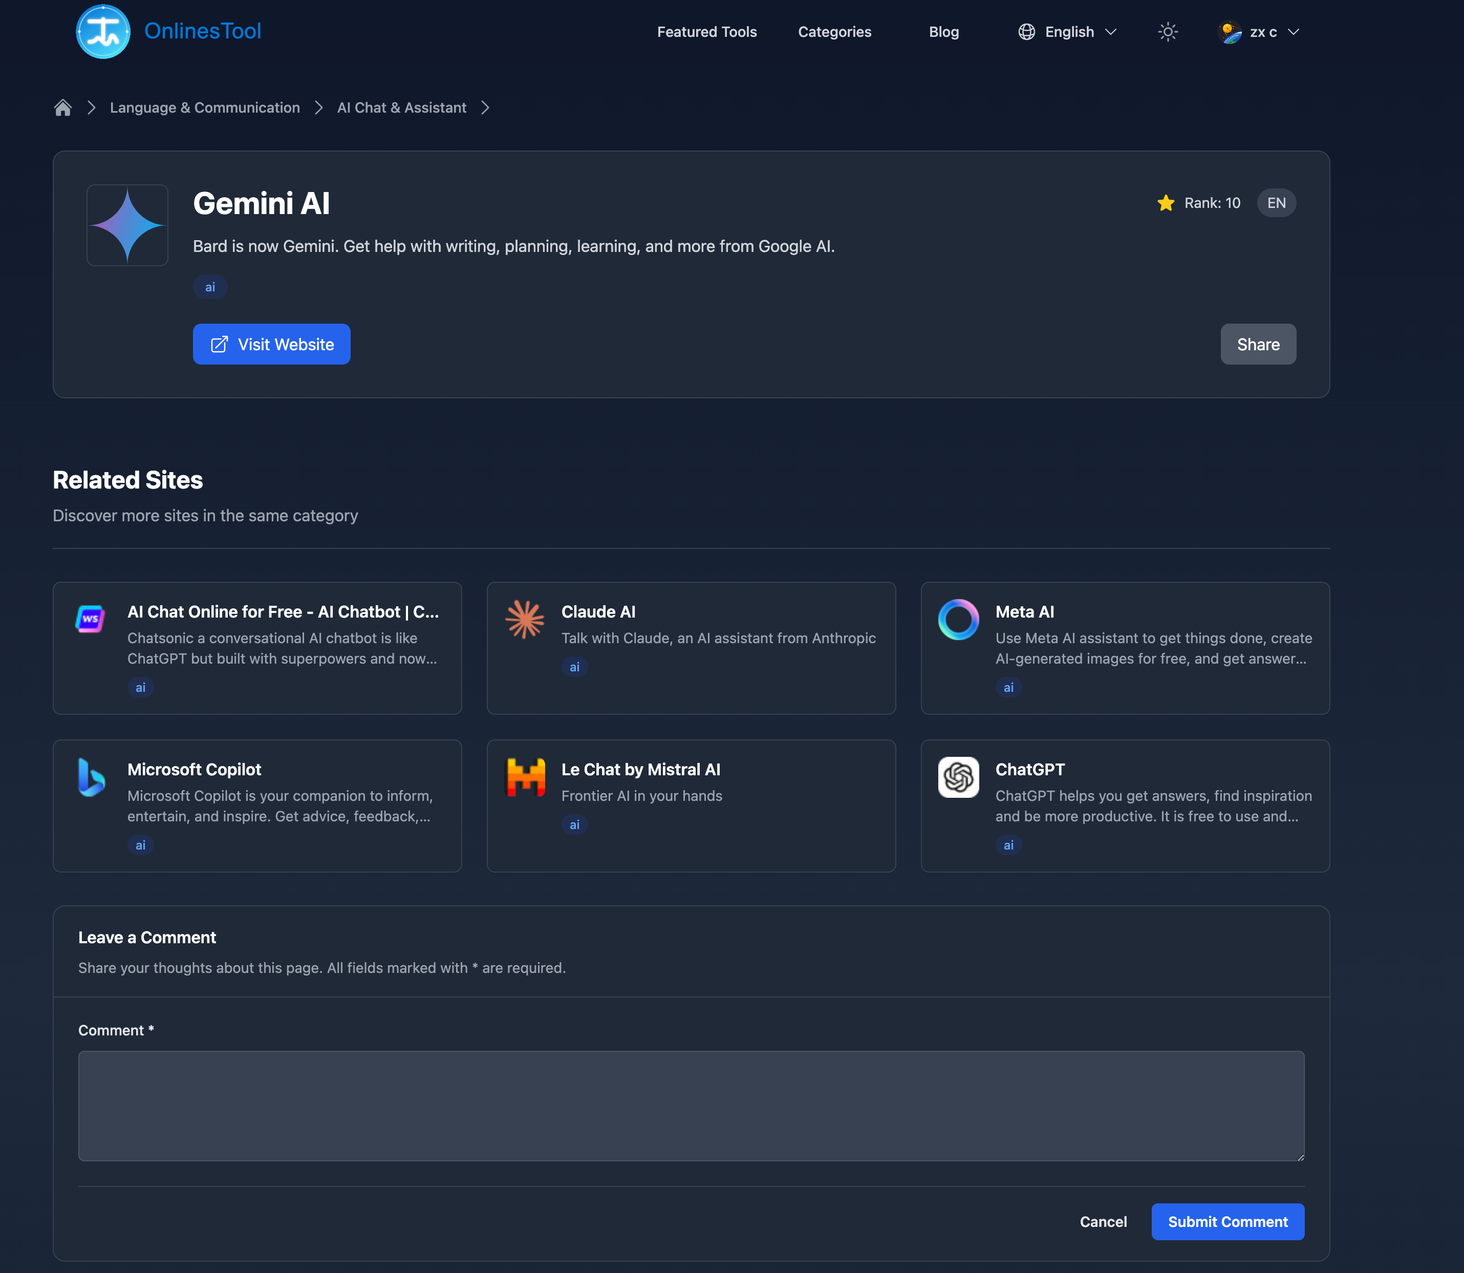Click the ai tag on Microsoft Copilot card

(140, 845)
